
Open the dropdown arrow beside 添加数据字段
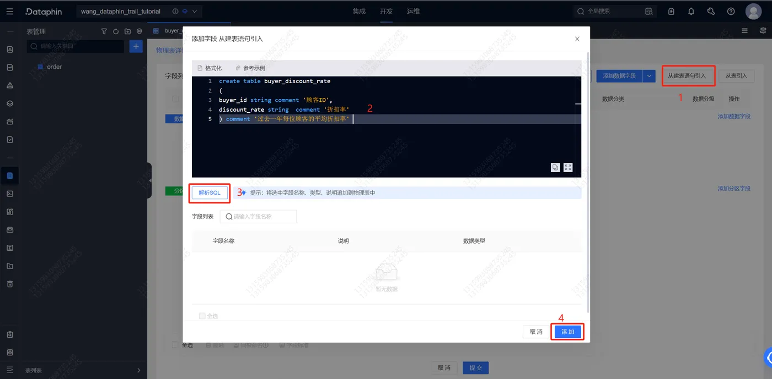coord(648,76)
